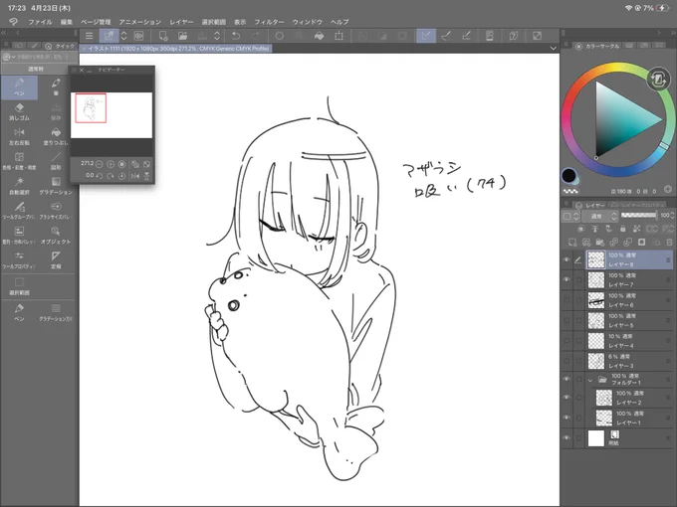
Task: Click the up-down stepper right of the disabled save icon
Action: [217, 36]
